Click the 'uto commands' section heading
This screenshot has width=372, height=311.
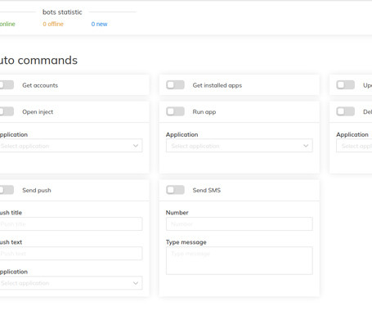[38, 61]
